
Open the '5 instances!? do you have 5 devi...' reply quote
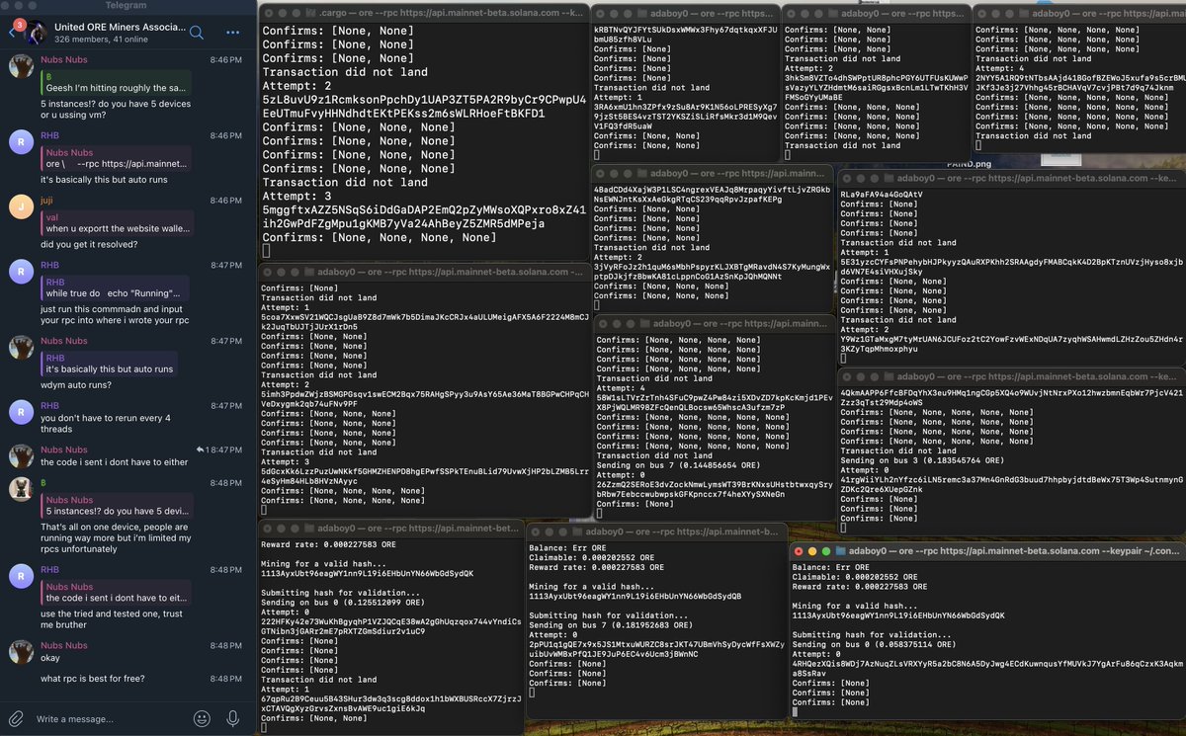pos(117,504)
